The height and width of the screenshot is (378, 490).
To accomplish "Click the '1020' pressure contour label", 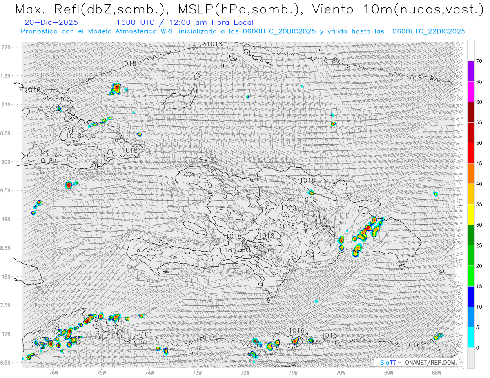I will [288, 208].
